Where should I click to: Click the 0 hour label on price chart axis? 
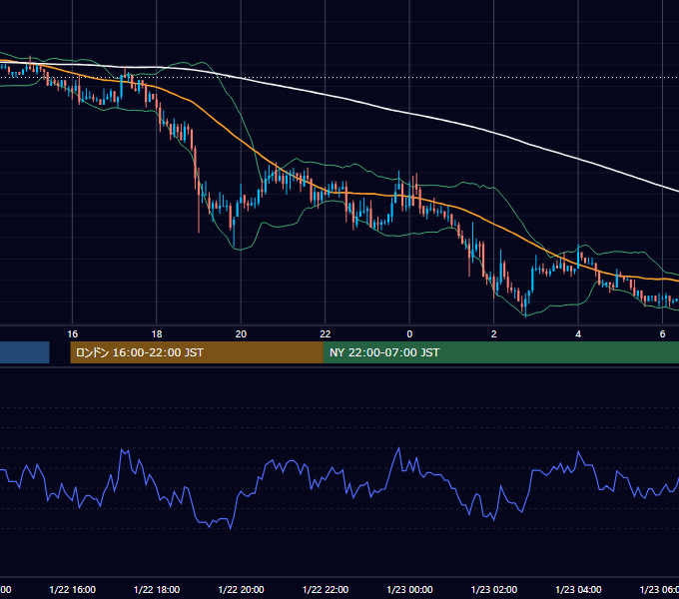[x=409, y=334]
